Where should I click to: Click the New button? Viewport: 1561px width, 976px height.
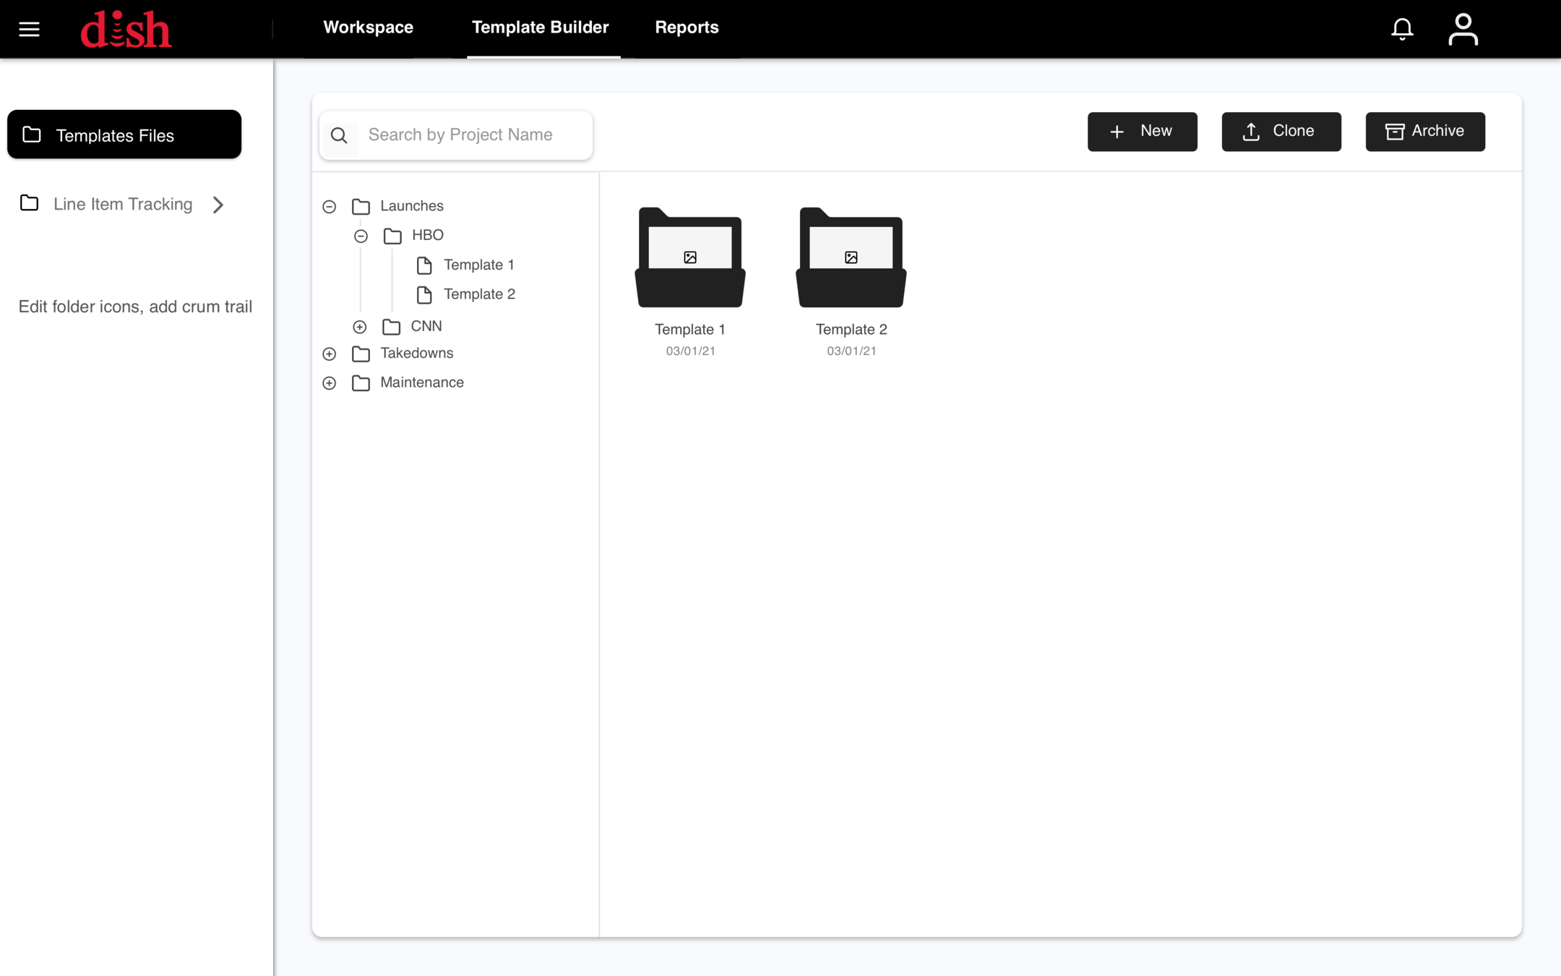[1142, 132]
